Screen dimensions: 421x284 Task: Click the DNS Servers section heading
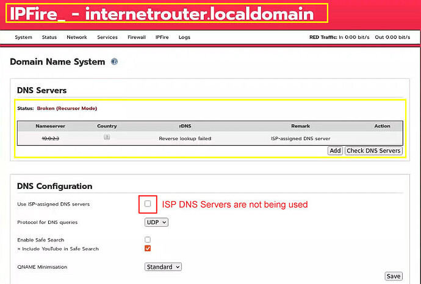coord(41,90)
